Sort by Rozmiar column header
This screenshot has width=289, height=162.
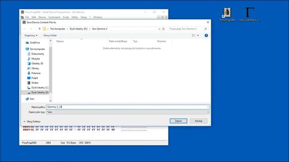[162, 41]
